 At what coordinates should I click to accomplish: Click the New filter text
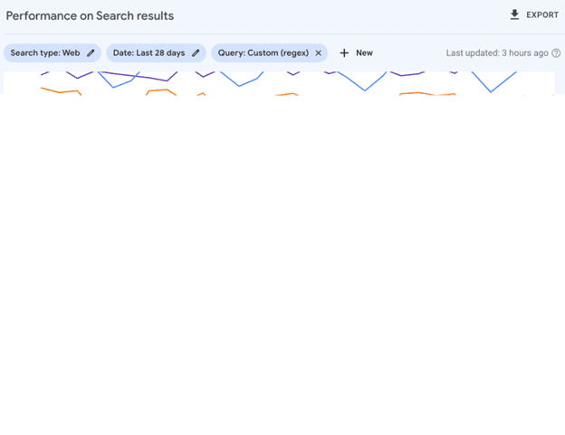tap(364, 52)
